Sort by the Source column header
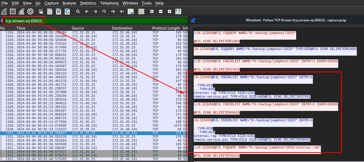This screenshot has width=364, height=162. tap(91, 28)
